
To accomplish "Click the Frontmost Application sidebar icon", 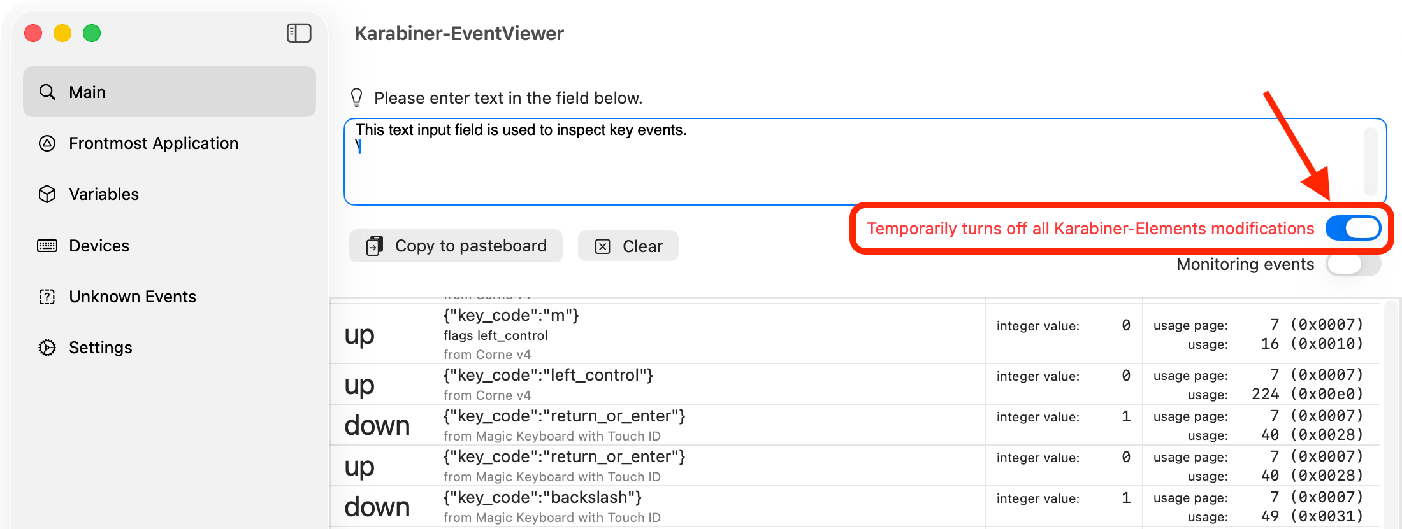I will tap(47, 143).
